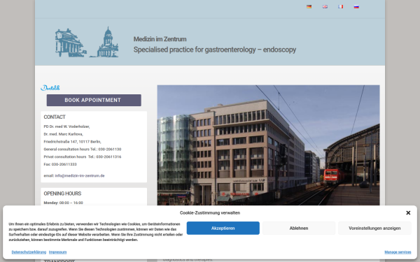The width and height of the screenshot is (420, 262).
Task: Select the Privat consultation hours phone line
Action: [82, 157]
